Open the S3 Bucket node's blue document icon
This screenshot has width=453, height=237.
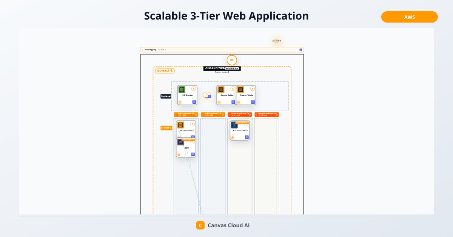tap(194, 102)
